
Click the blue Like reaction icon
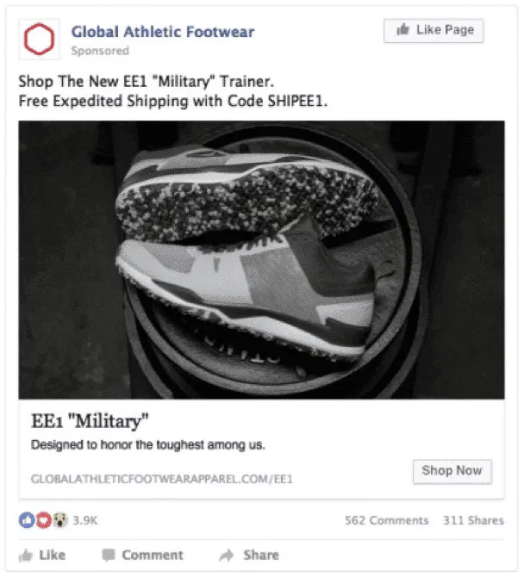(x=27, y=520)
